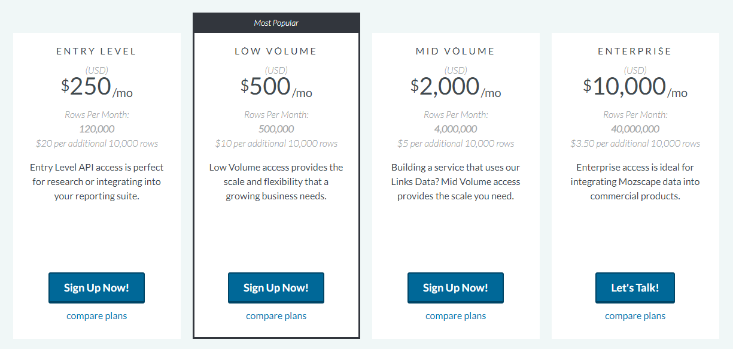The width and height of the screenshot is (733, 349).
Task: Select the $500/mo price text
Action: (x=276, y=87)
